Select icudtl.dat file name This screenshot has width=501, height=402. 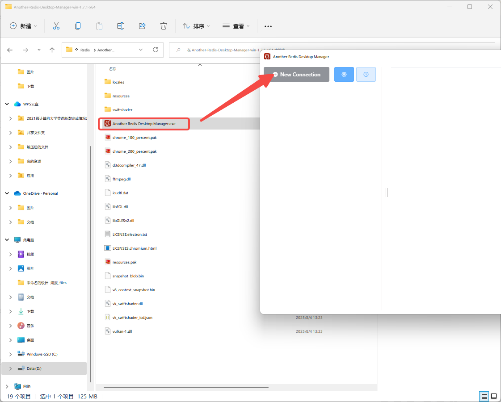click(121, 193)
